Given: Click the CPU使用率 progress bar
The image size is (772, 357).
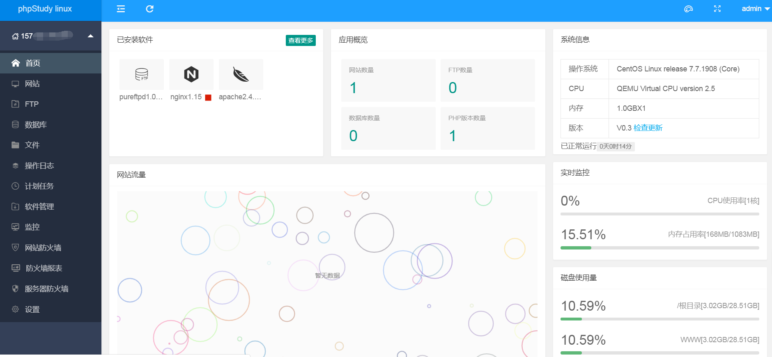Looking at the screenshot, I should (x=660, y=214).
